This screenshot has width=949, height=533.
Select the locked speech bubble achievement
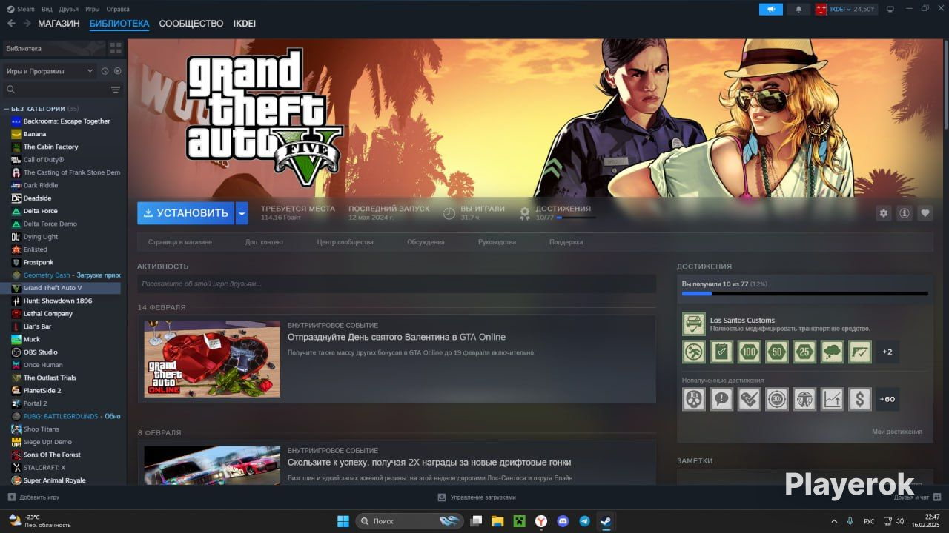point(721,399)
